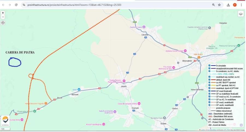The image size is (246, 132).
Task: Toggle 'atribuit, lipsă AM' layer checkbox
Action: [x=209, y=80]
